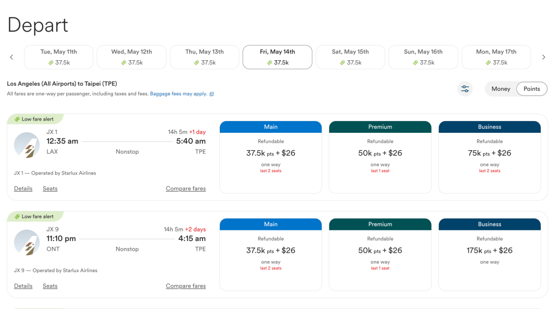Click the Depart page heading
This screenshot has width=551, height=309.
(38, 25)
